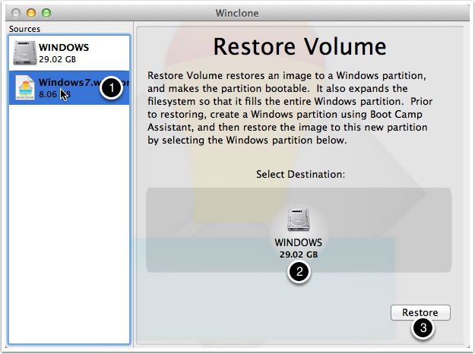
Task: Click the Sources header label
Action: (x=24, y=29)
